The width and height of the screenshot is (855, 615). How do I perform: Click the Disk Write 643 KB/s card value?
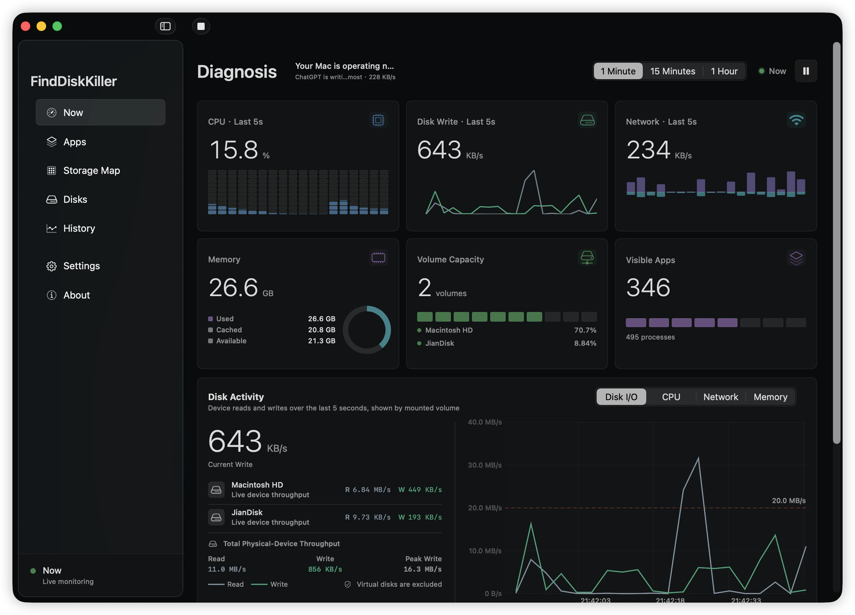coord(450,150)
